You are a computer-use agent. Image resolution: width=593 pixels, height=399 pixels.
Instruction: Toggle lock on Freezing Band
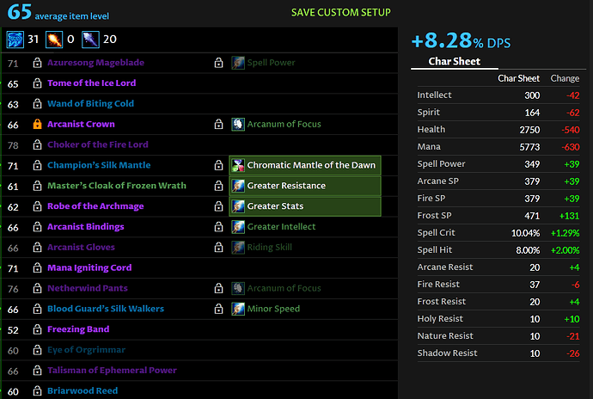click(37, 329)
